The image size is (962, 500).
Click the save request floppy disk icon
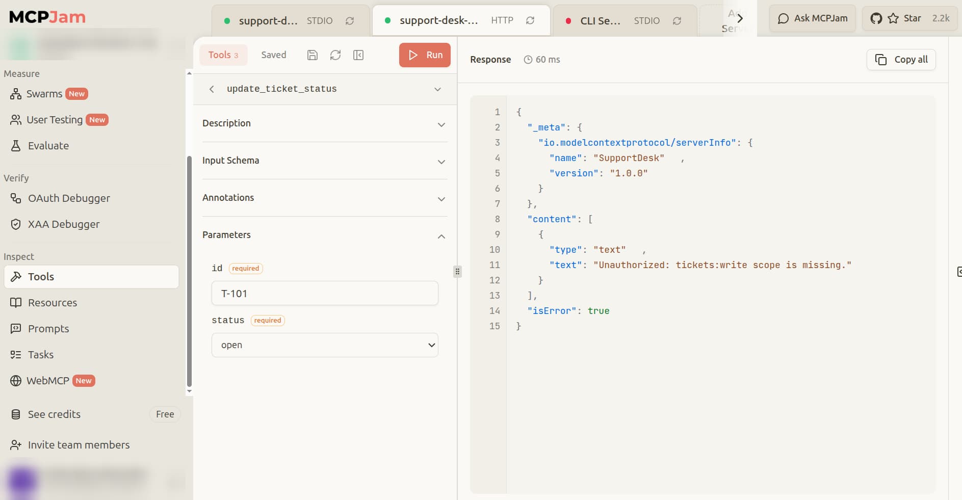pos(313,55)
